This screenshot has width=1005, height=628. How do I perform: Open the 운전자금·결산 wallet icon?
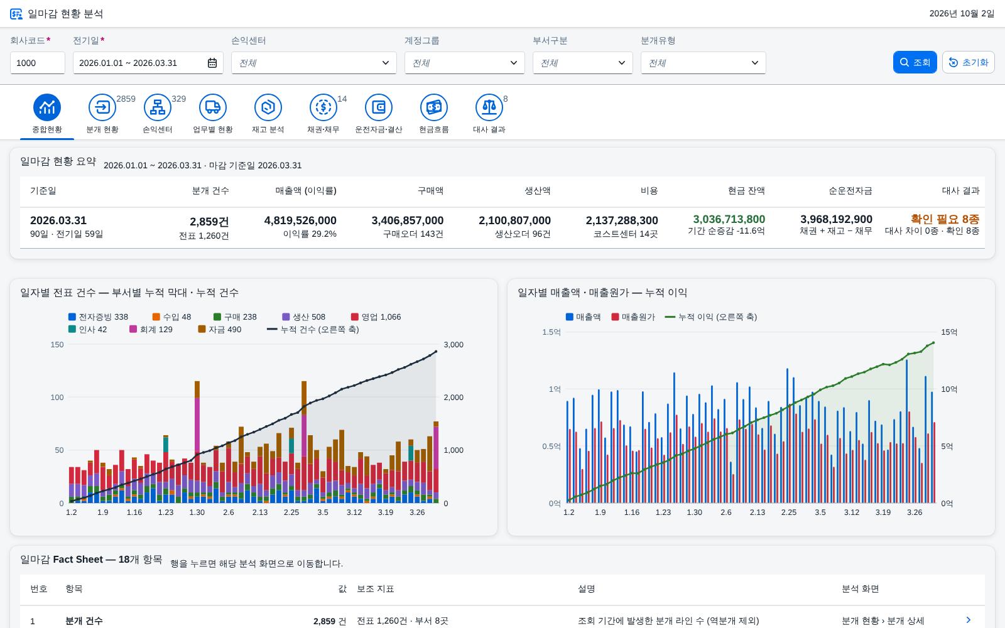pyautogui.click(x=379, y=107)
